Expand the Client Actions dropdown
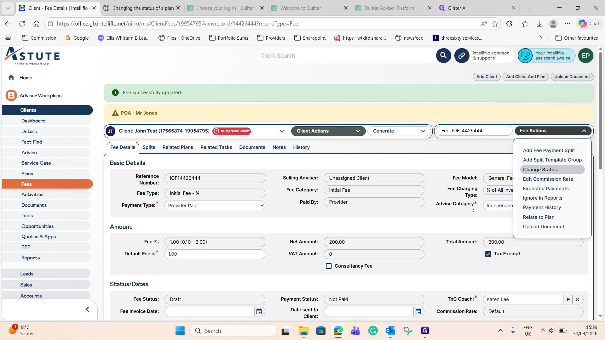The height and width of the screenshot is (340, 605). [x=328, y=131]
